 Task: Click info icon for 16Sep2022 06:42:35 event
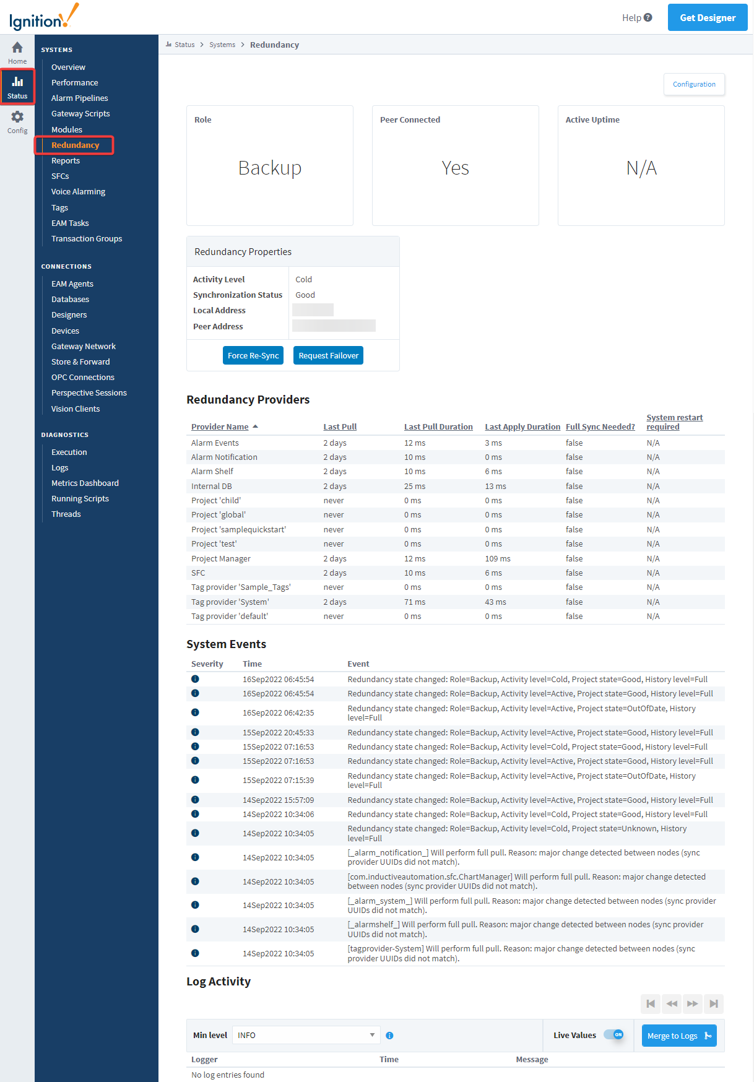tap(195, 712)
